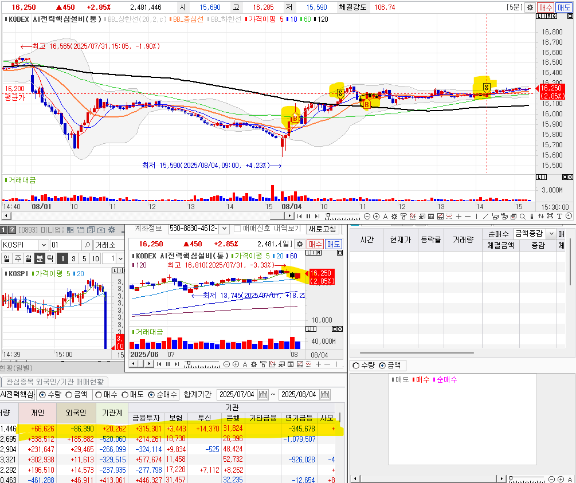Select 수량 radio in investor table filter
Image resolution: width=576 pixels, height=483 pixels.
click(x=42, y=395)
